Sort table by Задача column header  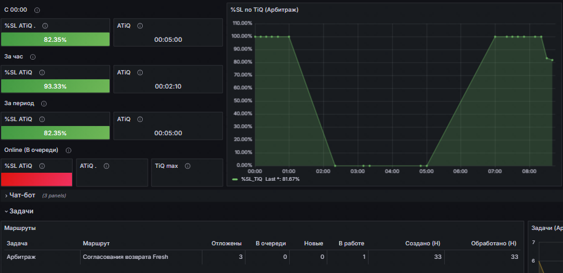pyautogui.click(x=17, y=243)
